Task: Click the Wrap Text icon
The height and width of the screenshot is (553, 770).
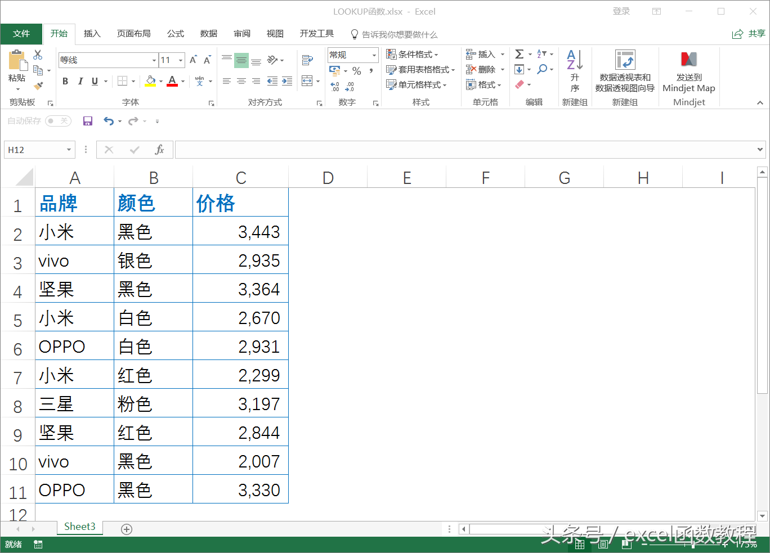Action: click(307, 60)
